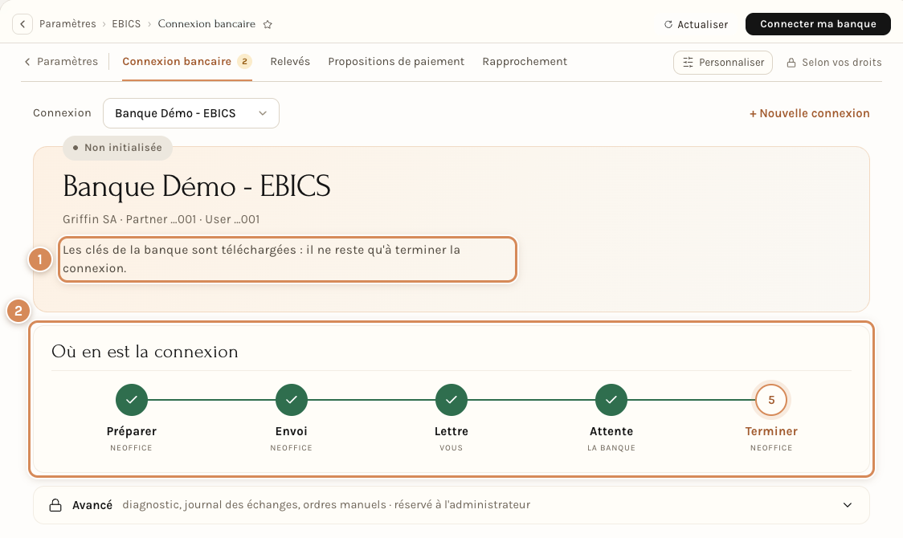The height and width of the screenshot is (538, 903).
Task: Mark page as favorite with star icon
Action: (x=268, y=24)
